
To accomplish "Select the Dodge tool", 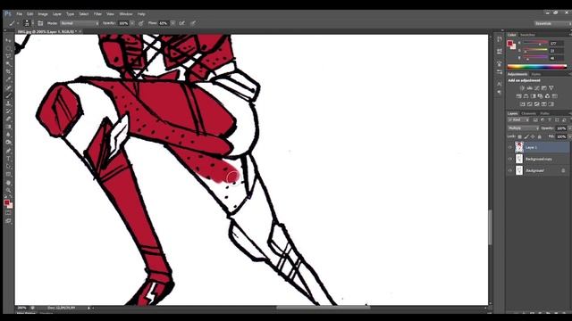I will click(x=8, y=143).
